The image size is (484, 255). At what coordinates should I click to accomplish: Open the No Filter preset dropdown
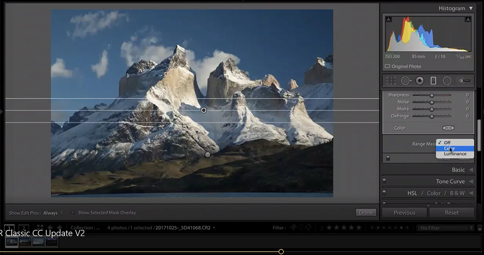(445, 228)
